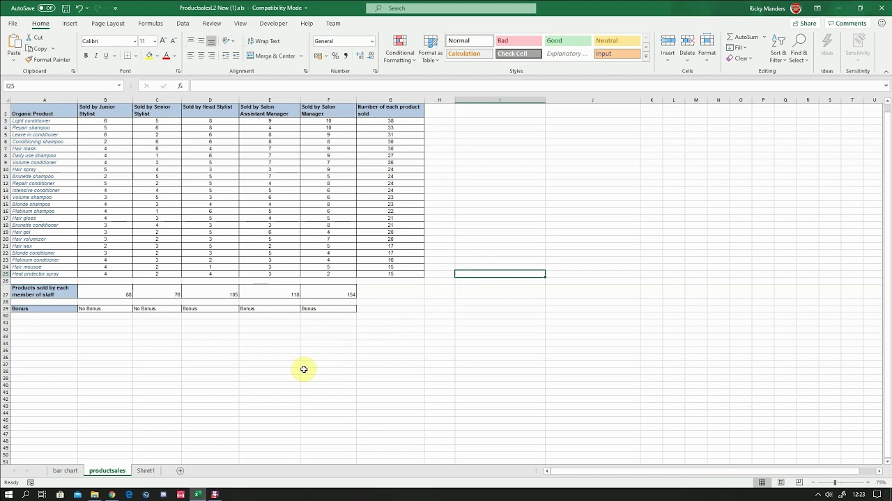Apply the Bad cell style

click(518, 40)
